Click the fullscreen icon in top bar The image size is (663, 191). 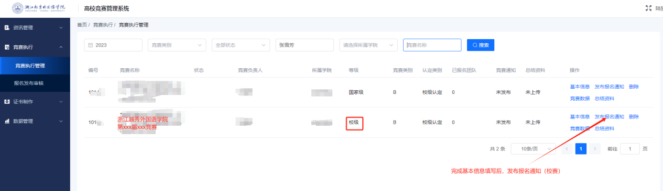tap(647, 8)
